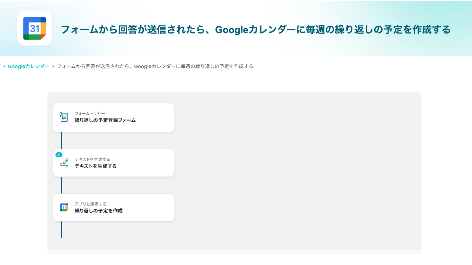Click the pen icon for text generation
The width and height of the screenshot is (472, 265).
click(x=64, y=163)
